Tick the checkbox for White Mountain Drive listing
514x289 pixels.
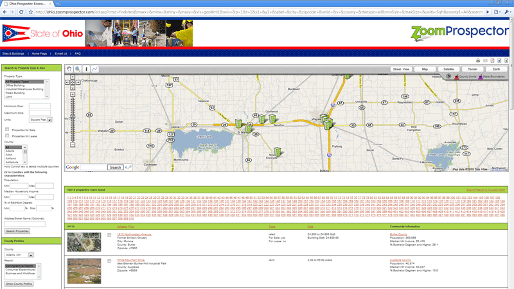coord(109,261)
